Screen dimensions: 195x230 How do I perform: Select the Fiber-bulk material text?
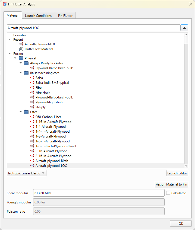[43, 92]
